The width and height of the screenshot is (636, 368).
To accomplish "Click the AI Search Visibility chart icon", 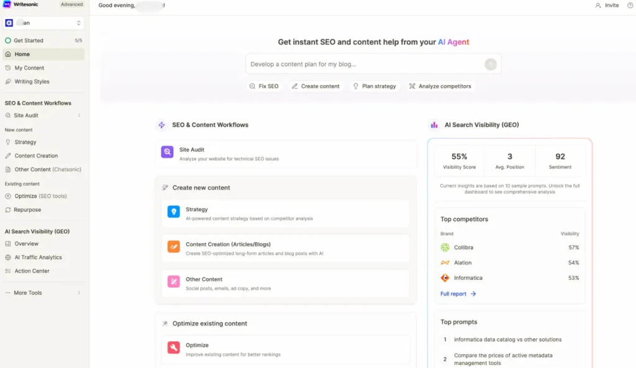I will (434, 125).
